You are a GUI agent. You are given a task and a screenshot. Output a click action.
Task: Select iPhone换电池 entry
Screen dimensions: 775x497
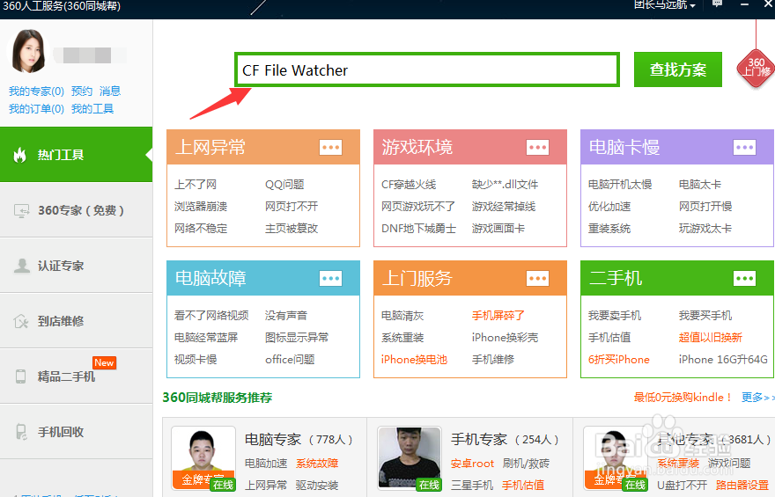414,359
